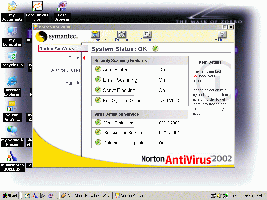Select the Email Scanning row
This screenshot has width=267, height=200.
pos(140,80)
